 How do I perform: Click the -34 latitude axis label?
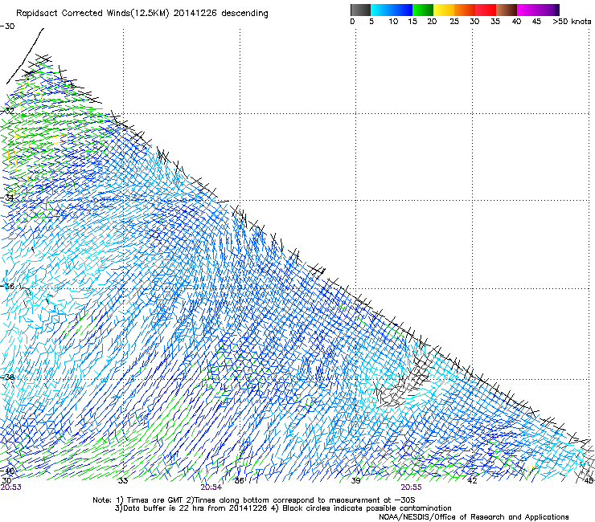(7, 198)
